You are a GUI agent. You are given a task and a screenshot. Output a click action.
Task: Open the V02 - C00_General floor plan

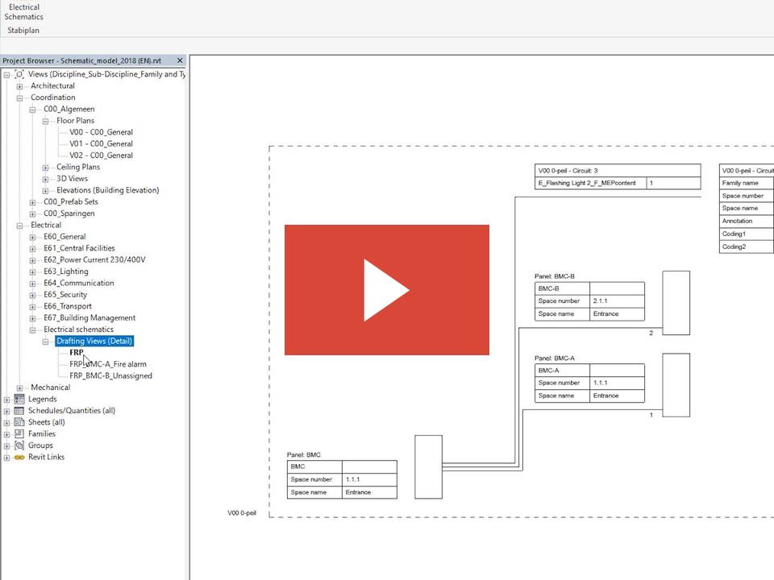click(101, 155)
